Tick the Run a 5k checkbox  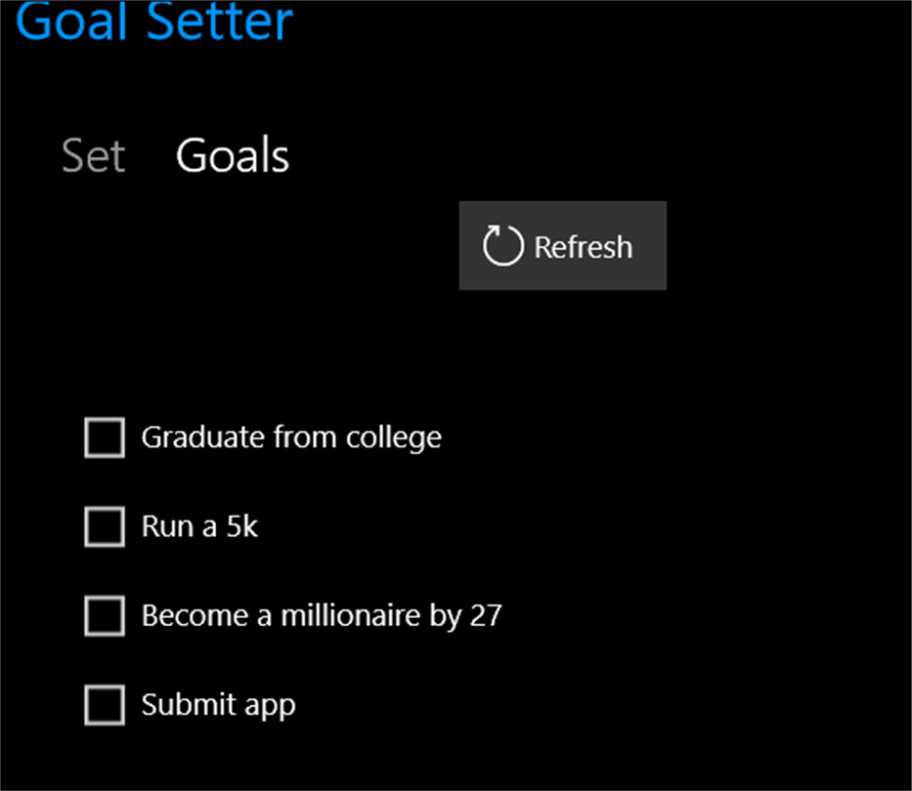105,527
